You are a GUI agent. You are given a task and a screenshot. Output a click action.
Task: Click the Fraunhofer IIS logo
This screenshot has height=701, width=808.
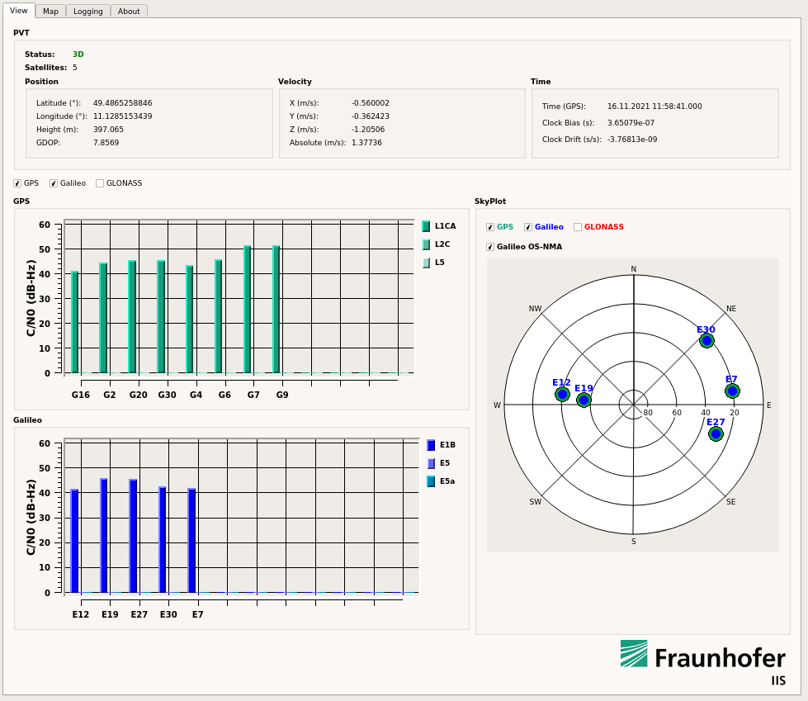pos(702,659)
